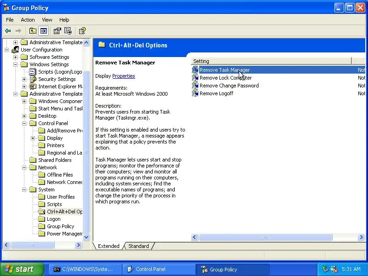Collapse the Control Panel node
Image resolution: width=368 pixels, height=276 pixels.
pos(24,123)
